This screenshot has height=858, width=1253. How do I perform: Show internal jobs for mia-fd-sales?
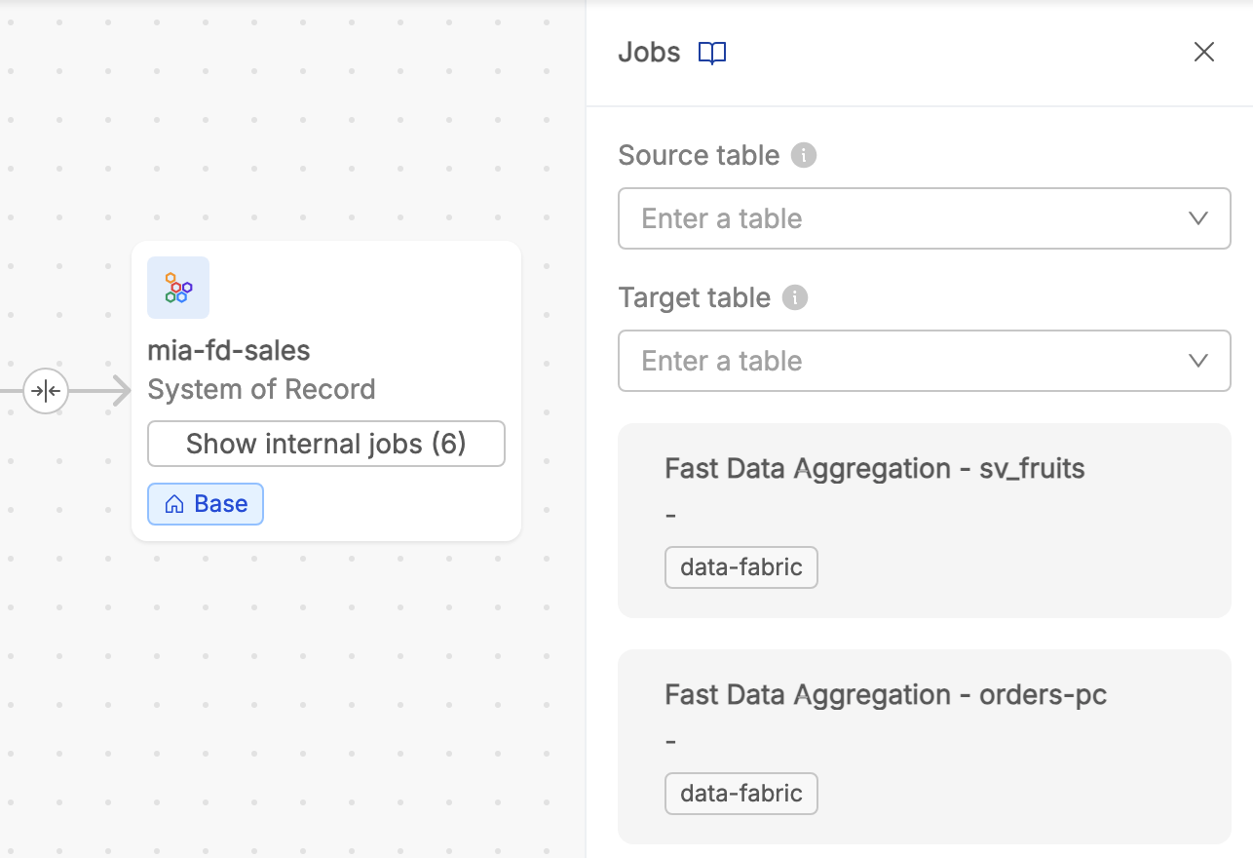click(325, 444)
